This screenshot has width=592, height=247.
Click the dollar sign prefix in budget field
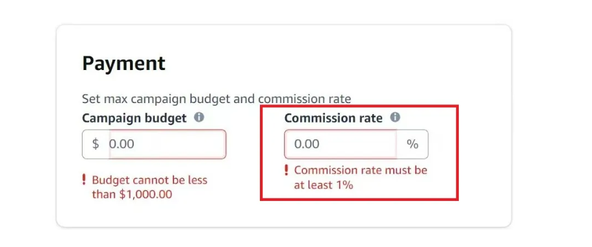[96, 144]
